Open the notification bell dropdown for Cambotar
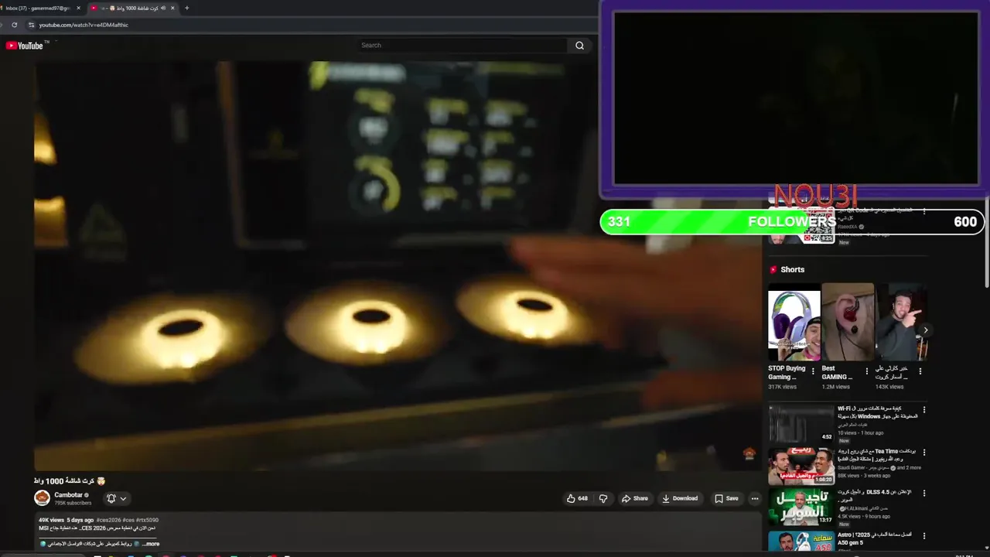 (x=116, y=498)
